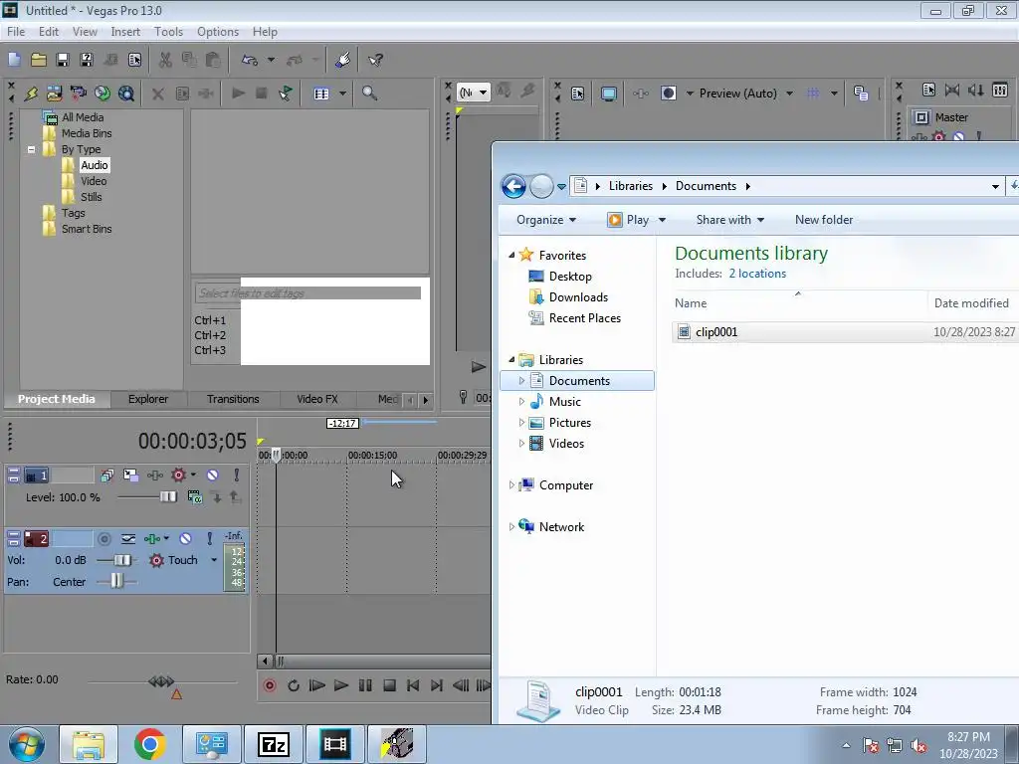The image size is (1019, 764).
Task: Click Extract Audio from CD icon
Action: tap(102, 93)
